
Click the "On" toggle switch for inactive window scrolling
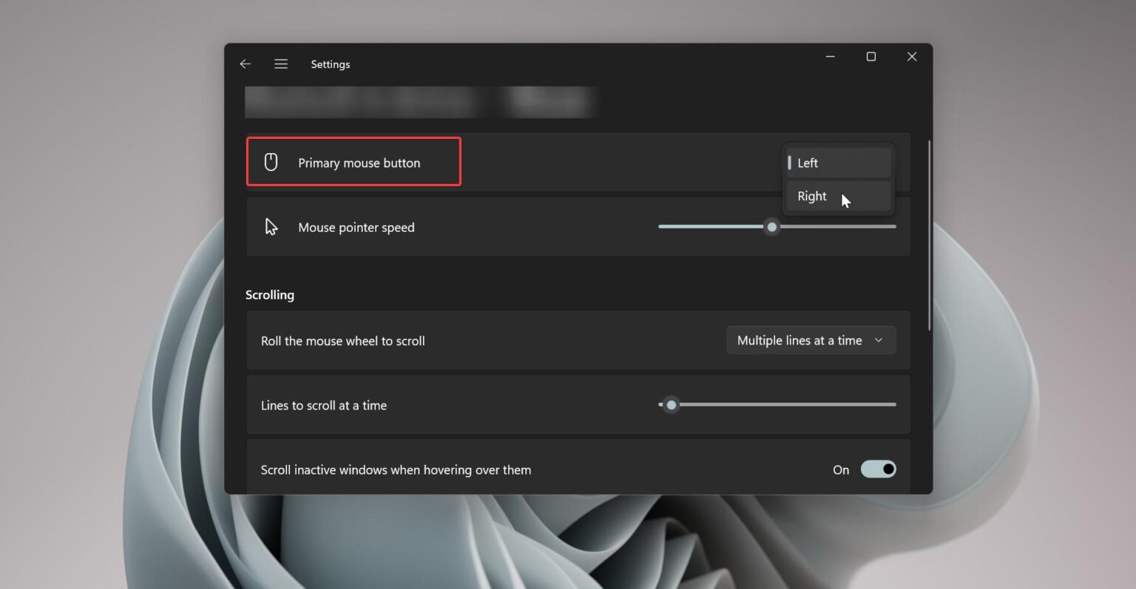coord(878,469)
